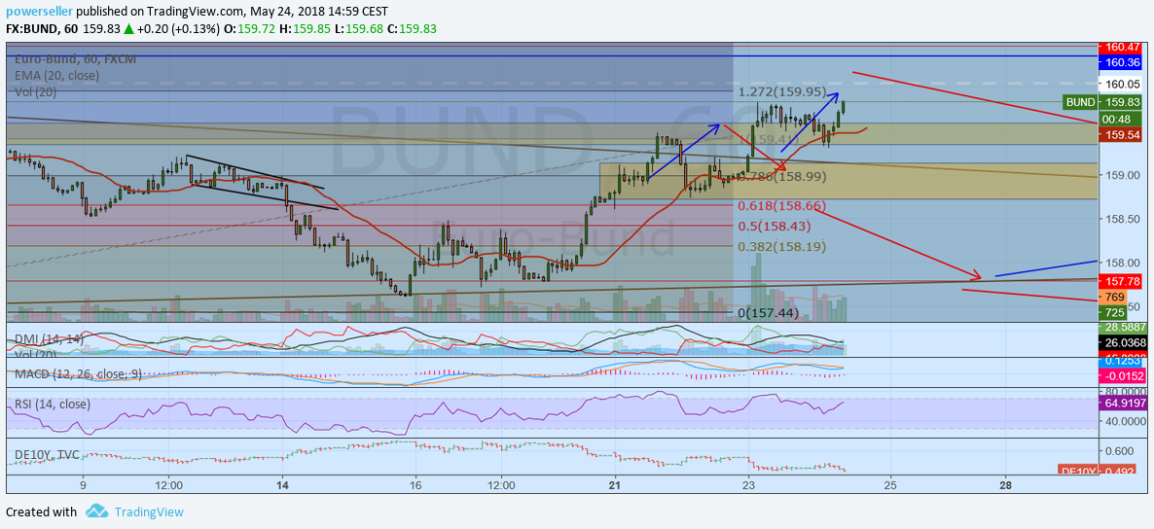1154x529 pixels.
Task: Select the 1.272(159.95) Fibonacci level label
Action: (x=781, y=92)
